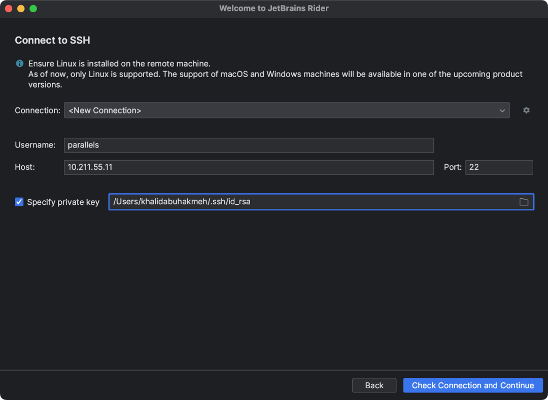Viewport: 548px width, 400px height.
Task: Click the Connect to SSH heading
Action: tap(52, 40)
